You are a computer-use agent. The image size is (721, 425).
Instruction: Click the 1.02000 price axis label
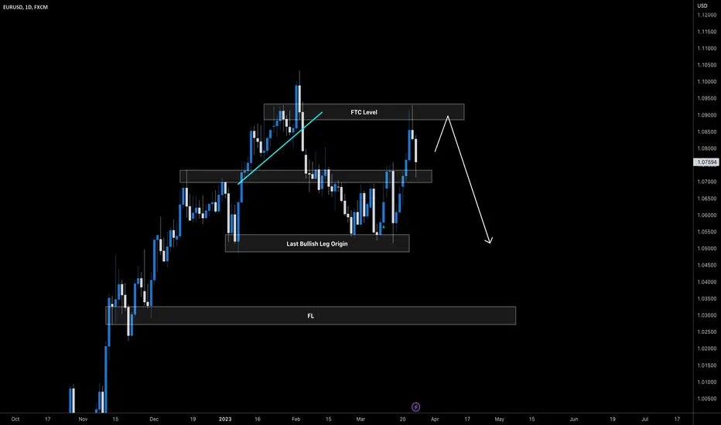point(707,348)
